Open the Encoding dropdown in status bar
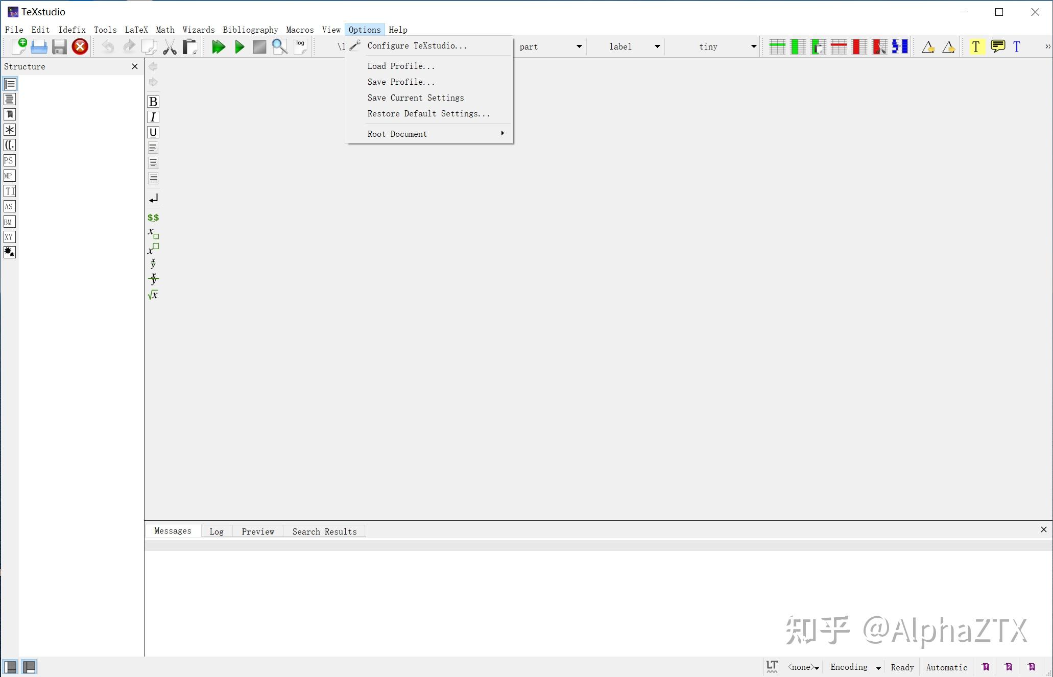 855,667
